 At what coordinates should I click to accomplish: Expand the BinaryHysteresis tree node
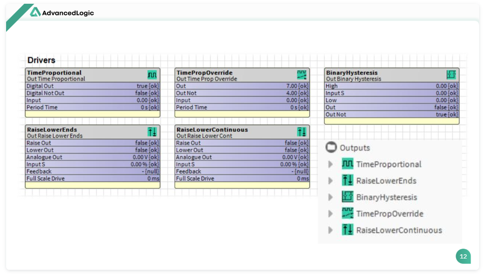[x=331, y=197]
